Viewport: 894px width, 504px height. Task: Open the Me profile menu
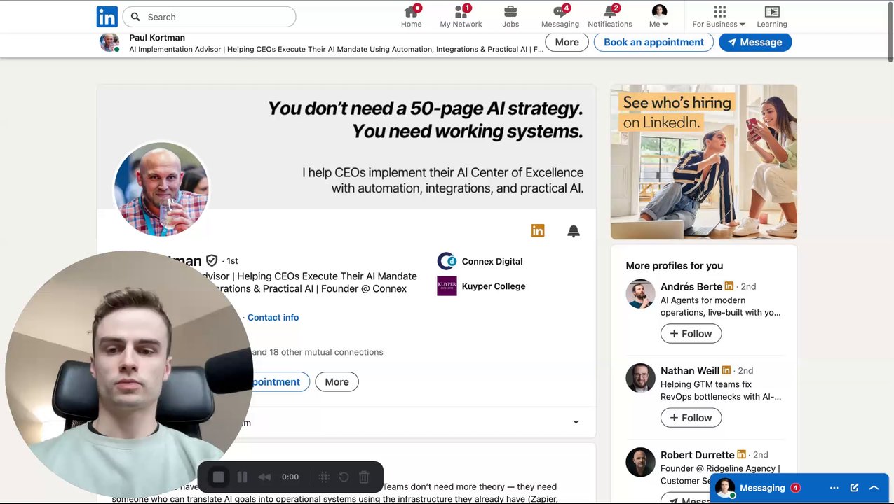coord(658,16)
